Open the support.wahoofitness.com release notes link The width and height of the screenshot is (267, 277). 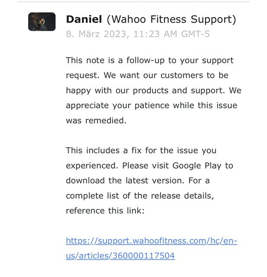coord(151,241)
